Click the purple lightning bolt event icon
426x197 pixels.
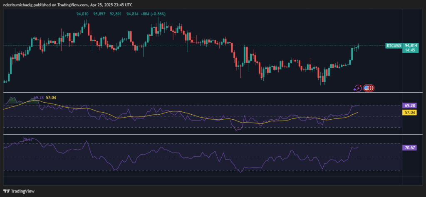pos(358,88)
